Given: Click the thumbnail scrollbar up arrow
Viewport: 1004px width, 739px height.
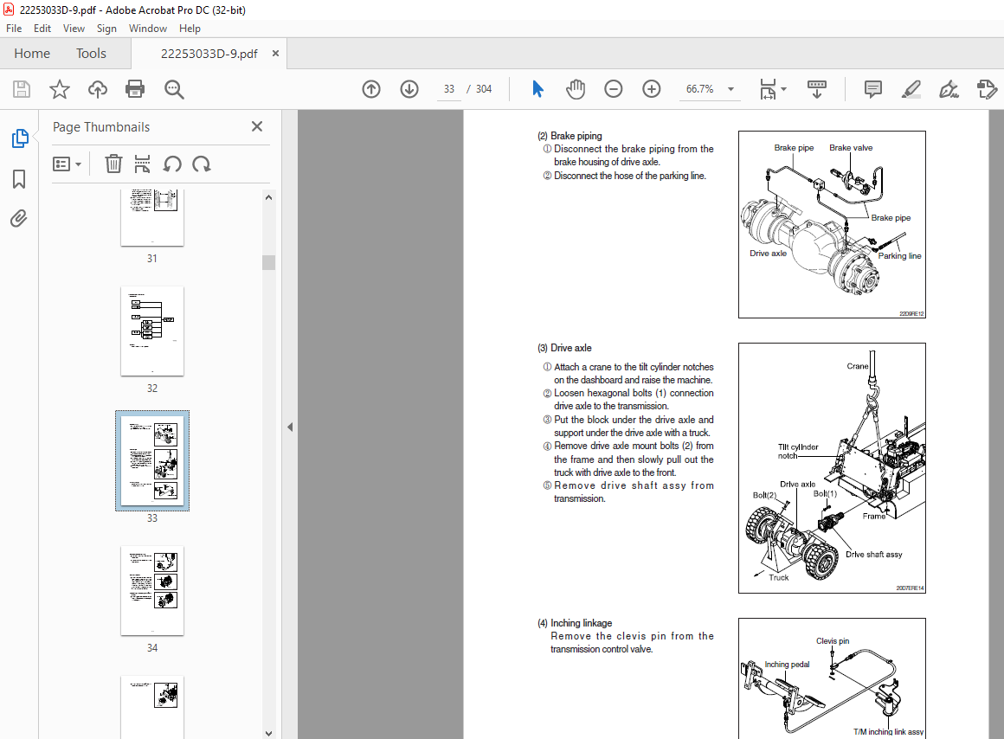Looking at the screenshot, I should pos(269,197).
